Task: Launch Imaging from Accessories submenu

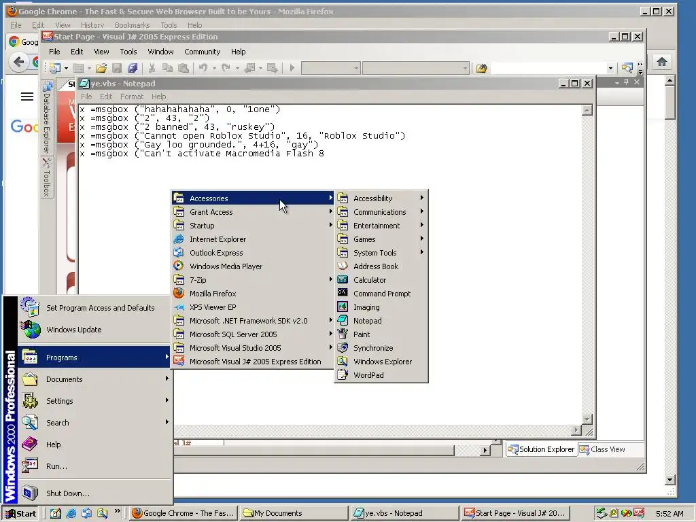Action: pyautogui.click(x=381, y=307)
